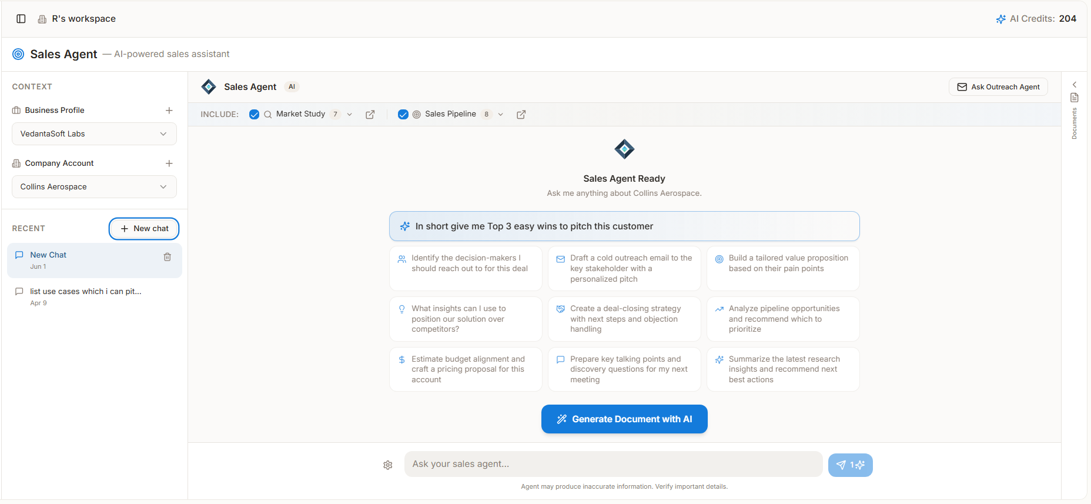Click the R's workspace building icon
Image resolution: width=1091 pixels, height=504 pixels.
[x=42, y=19]
